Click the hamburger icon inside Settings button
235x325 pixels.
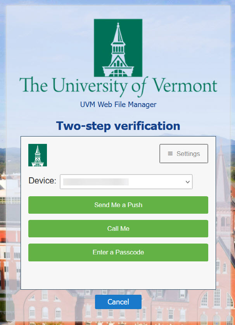click(x=170, y=154)
